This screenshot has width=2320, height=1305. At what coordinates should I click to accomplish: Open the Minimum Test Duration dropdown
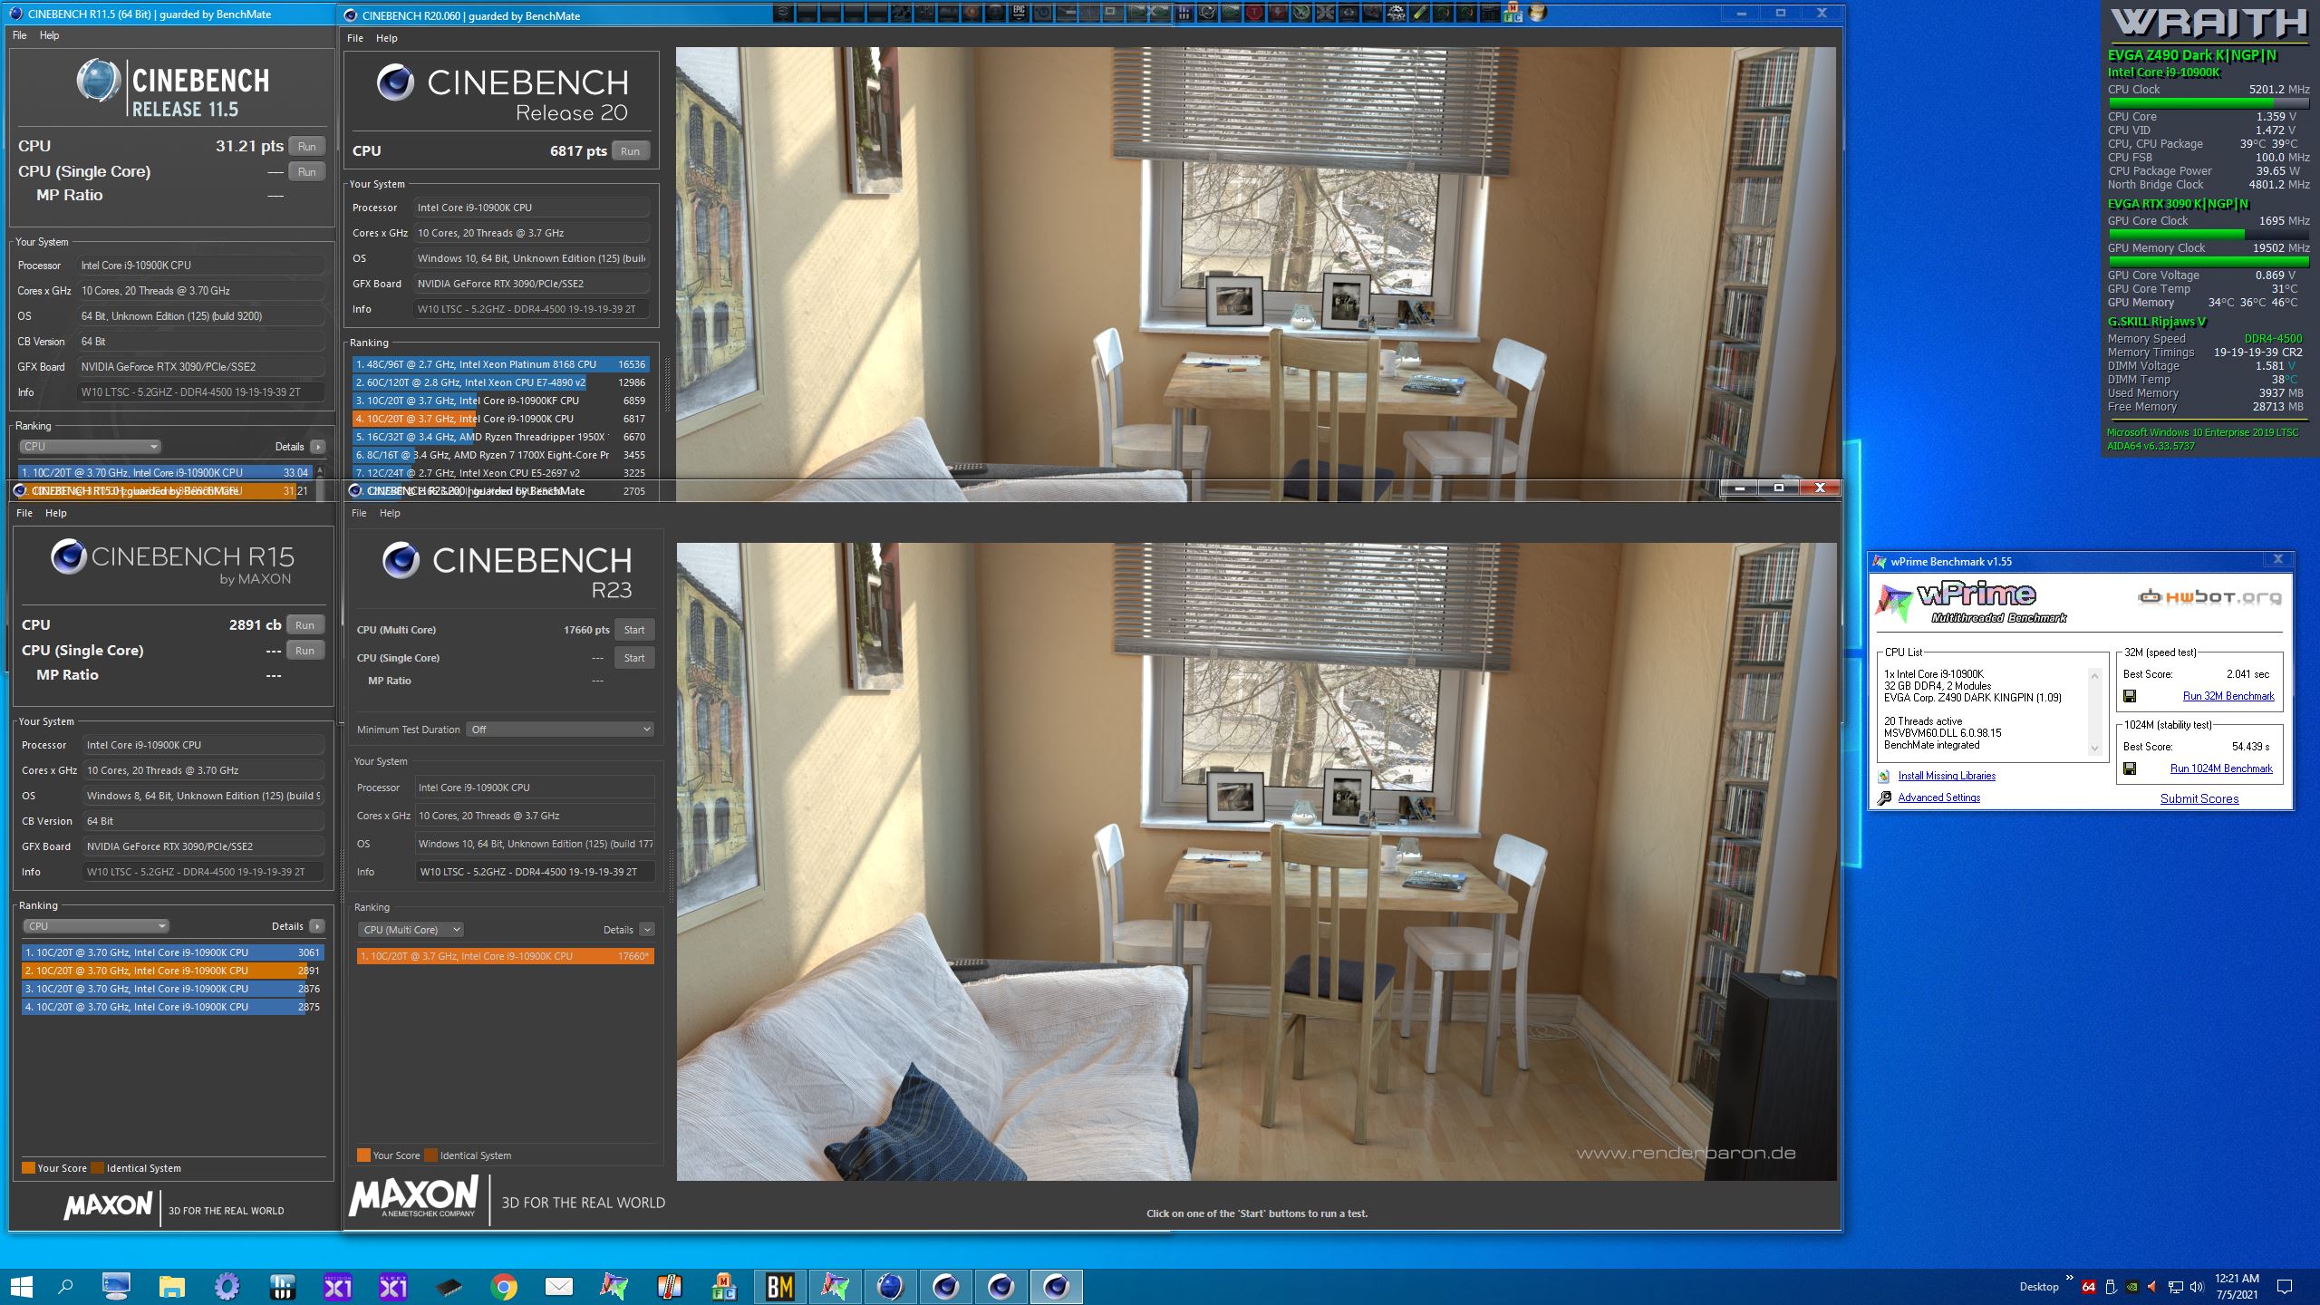tap(560, 730)
